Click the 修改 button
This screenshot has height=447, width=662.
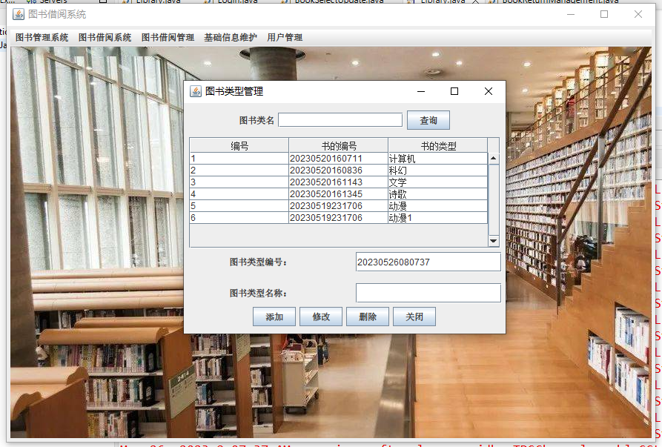click(x=321, y=317)
